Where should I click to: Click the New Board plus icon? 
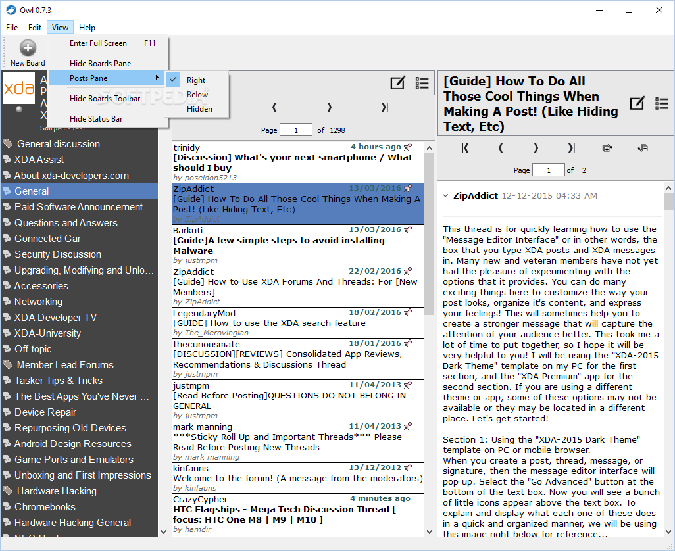point(28,48)
